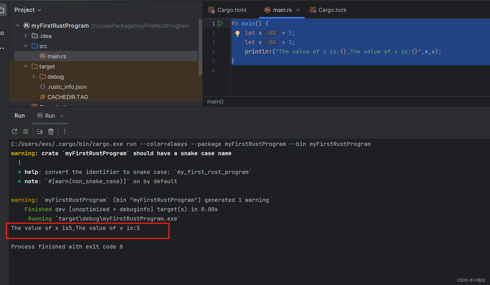The height and width of the screenshot is (285, 490).
Task: Collapse the myFirstRustProgram root node
Action: [x=18, y=25]
